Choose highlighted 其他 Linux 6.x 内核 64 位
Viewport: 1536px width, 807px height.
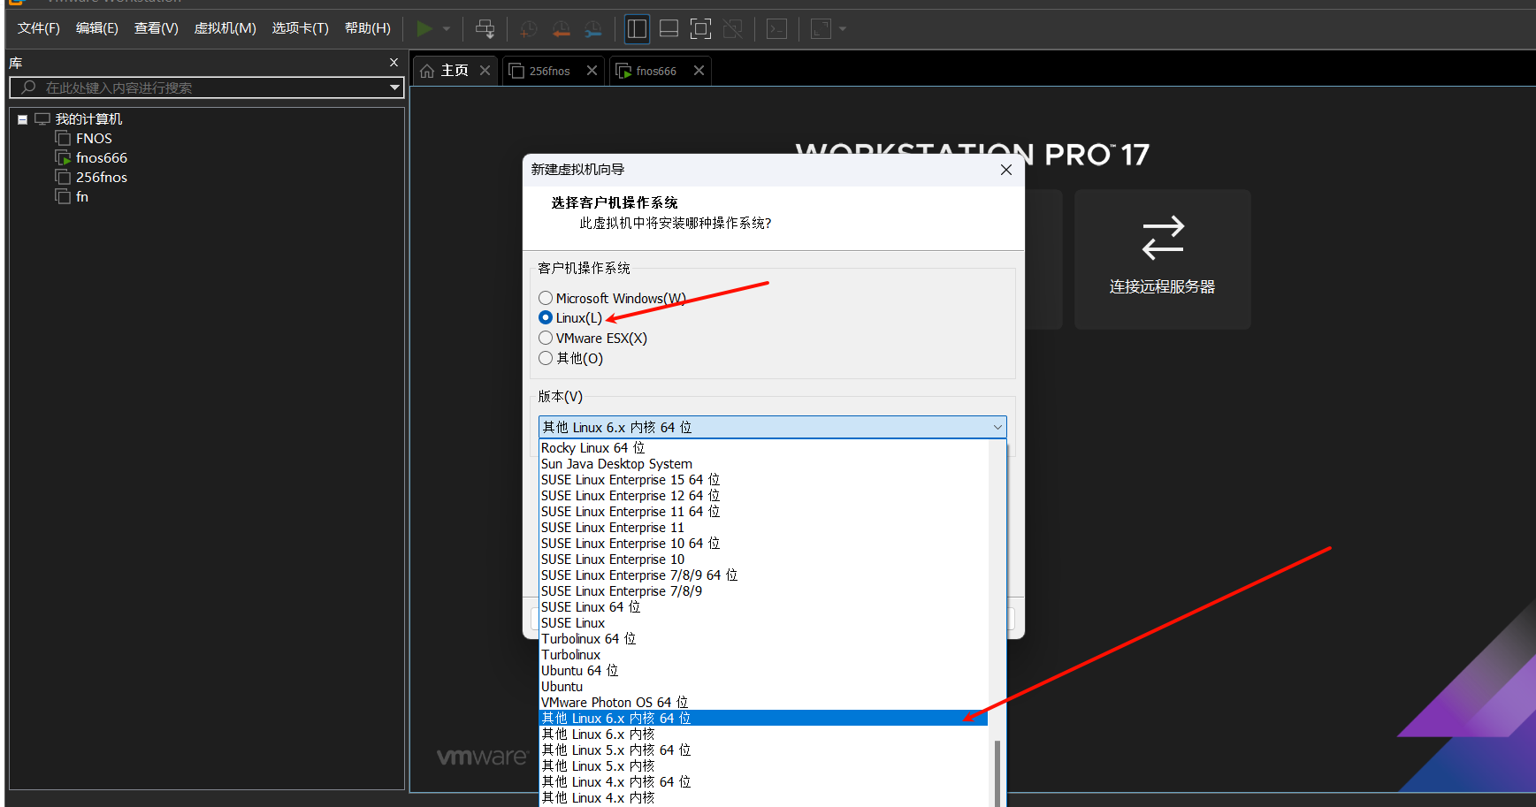(x=763, y=719)
